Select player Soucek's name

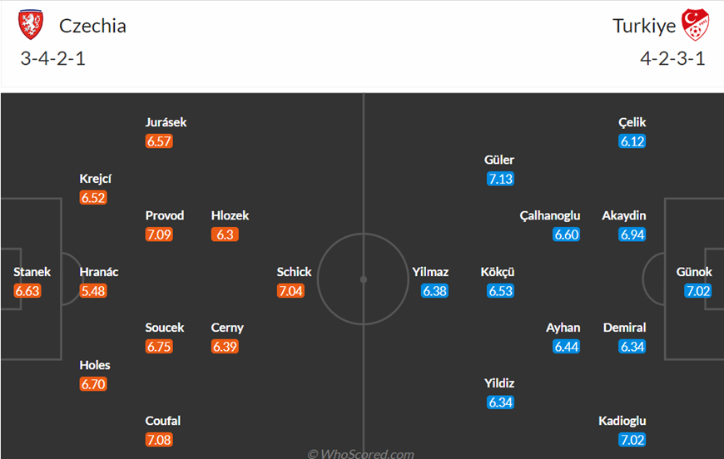165,328
